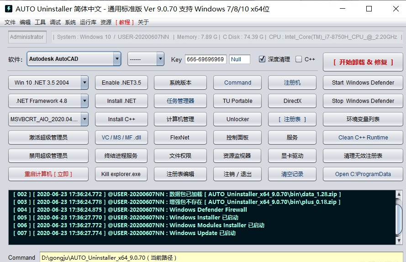Click the 注册机 button

click(x=292, y=83)
